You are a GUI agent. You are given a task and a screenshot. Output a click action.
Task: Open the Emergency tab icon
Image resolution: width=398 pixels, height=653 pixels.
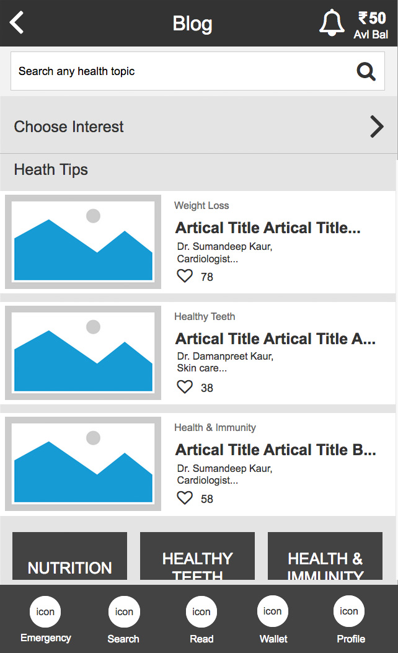(x=45, y=612)
